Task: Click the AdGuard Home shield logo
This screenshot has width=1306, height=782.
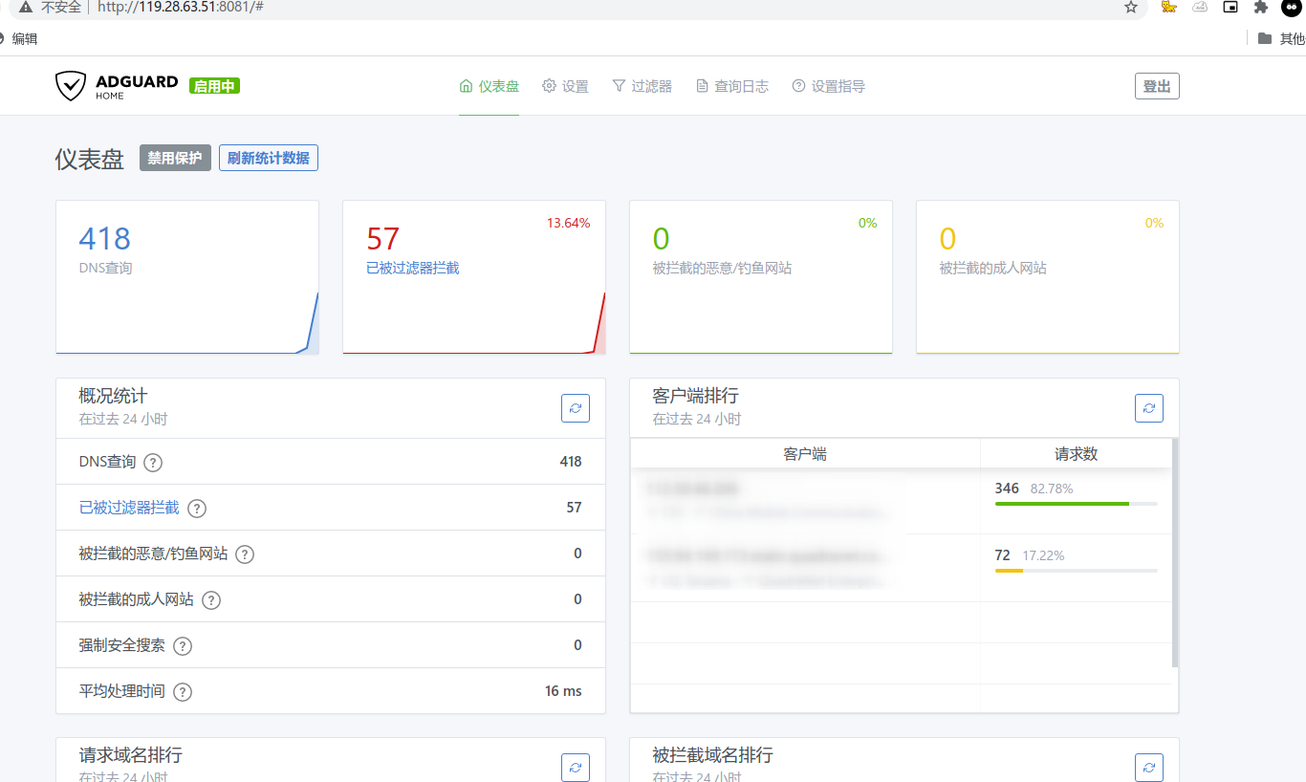Action: tap(71, 86)
